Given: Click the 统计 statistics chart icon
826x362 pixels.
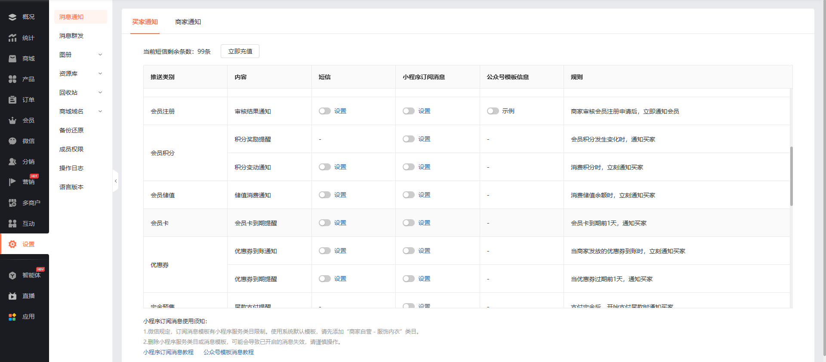Looking at the screenshot, I should tap(12, 38).
